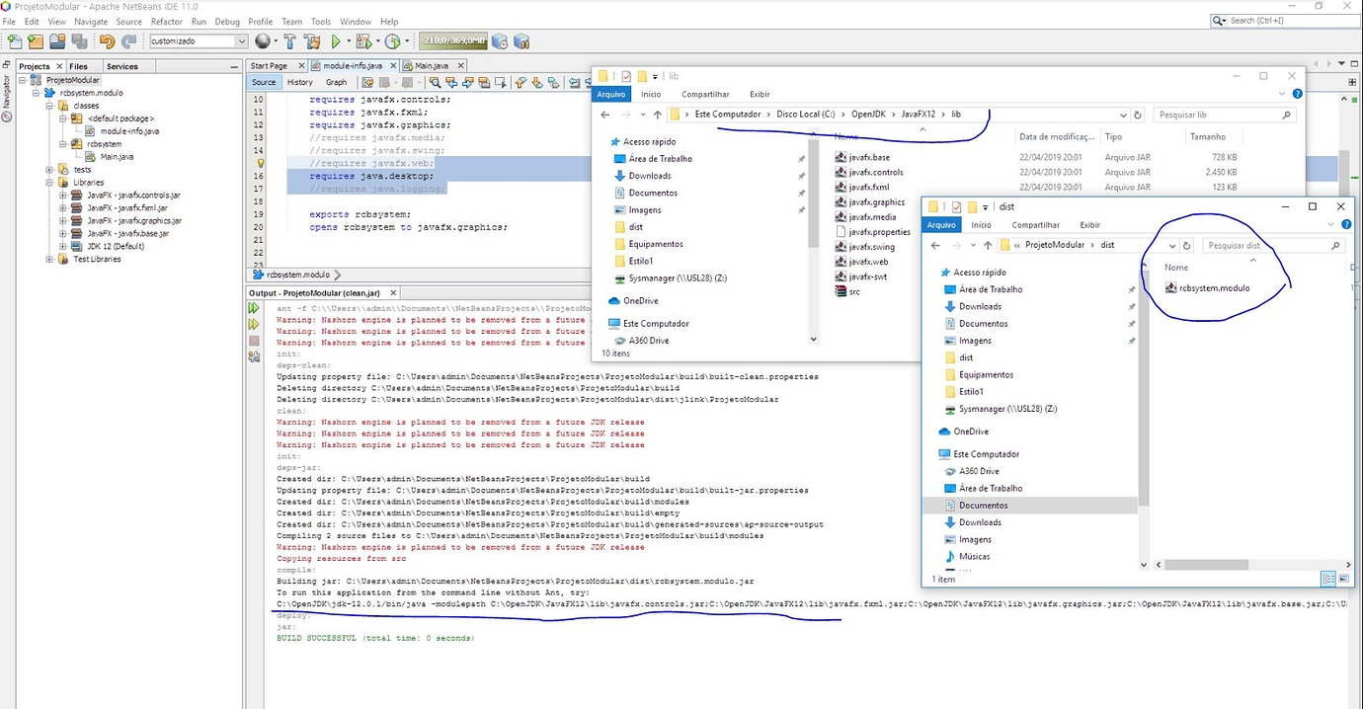Screen dimensions: 1363x709
Task: Open the Refactor menu
Action: (166, 21)
